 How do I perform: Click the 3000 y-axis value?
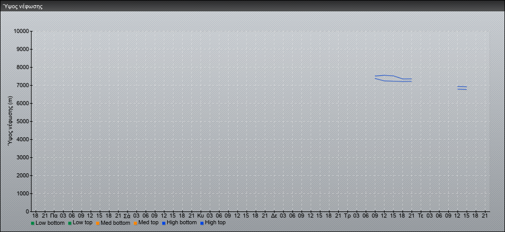tap(23, 157)
